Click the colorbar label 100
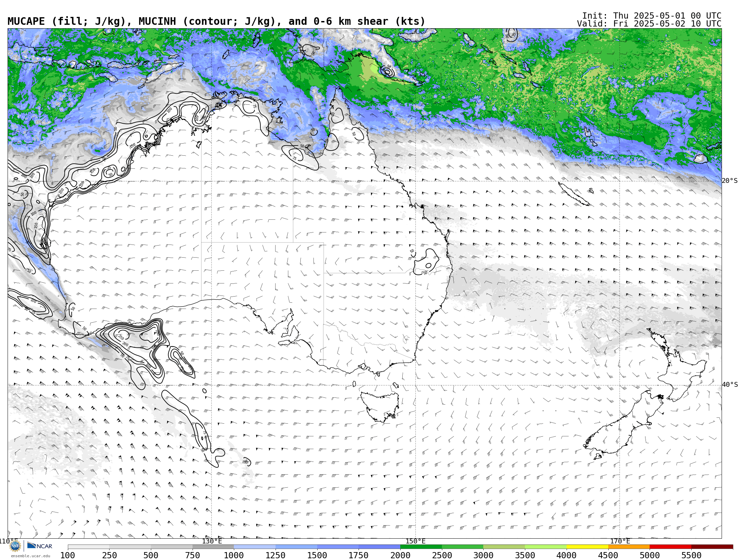 point(68,556)
